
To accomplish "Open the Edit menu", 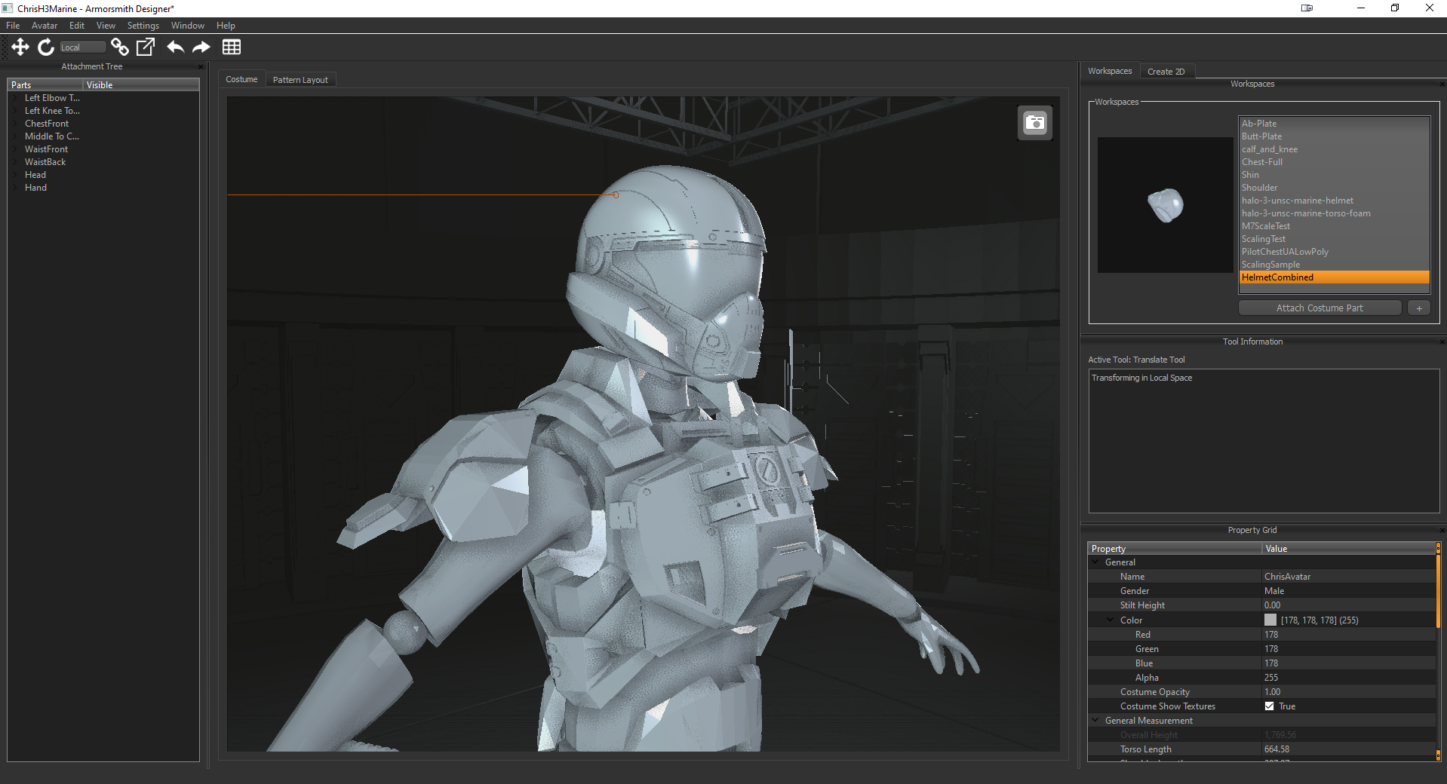I will (x=77, y=26).
